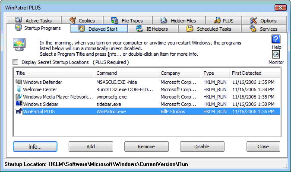Click the Close button
The height and width of the screenshot is (172, 291).
263,147
